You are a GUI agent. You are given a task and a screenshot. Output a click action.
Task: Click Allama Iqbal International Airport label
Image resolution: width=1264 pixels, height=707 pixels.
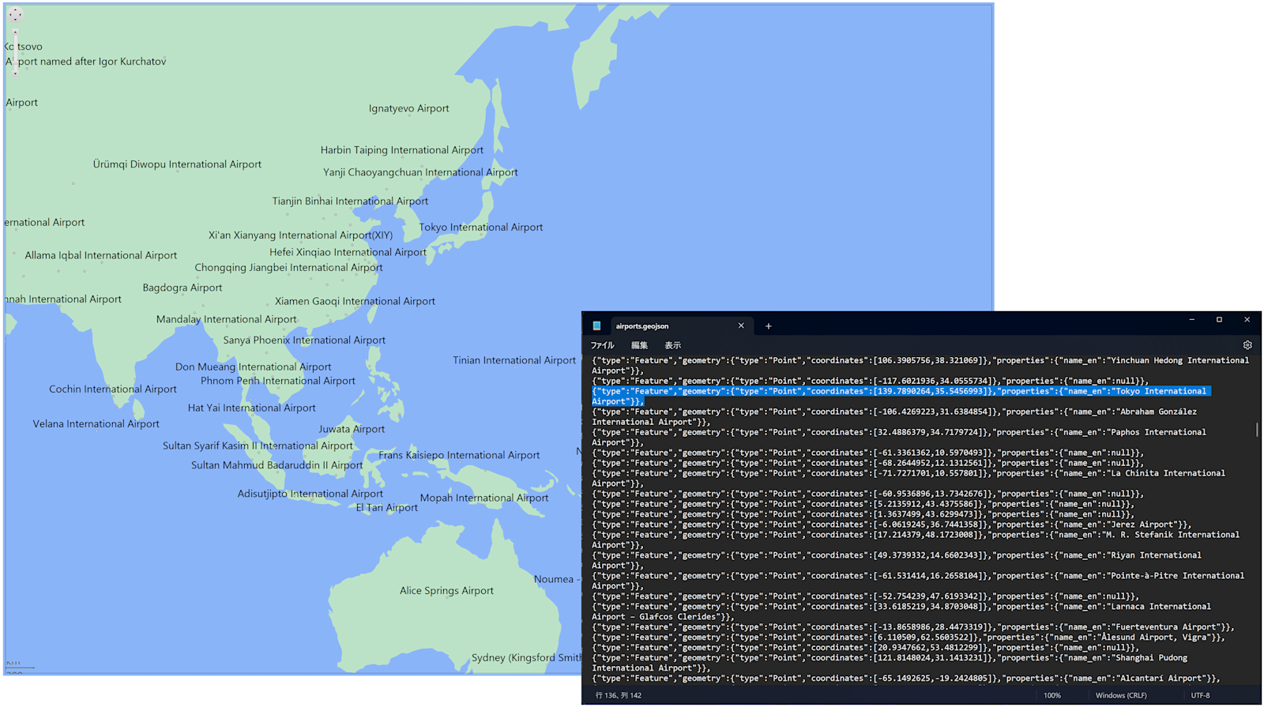(x=101, y=256)
